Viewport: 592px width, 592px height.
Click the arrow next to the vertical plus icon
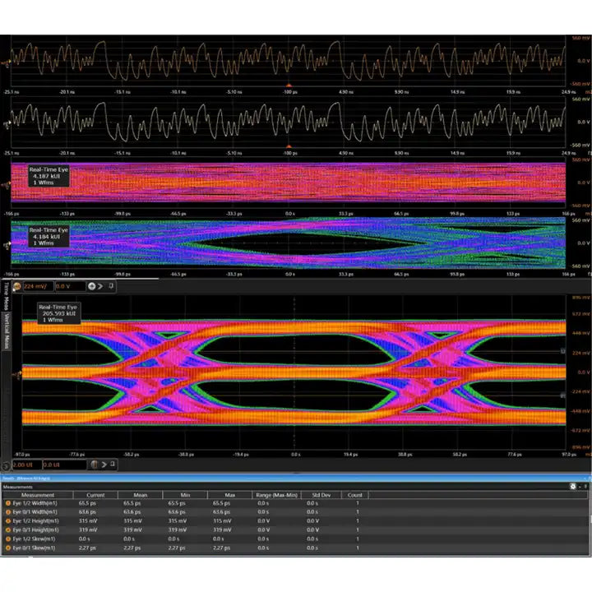pyautogui.click(x=101, y=286)
